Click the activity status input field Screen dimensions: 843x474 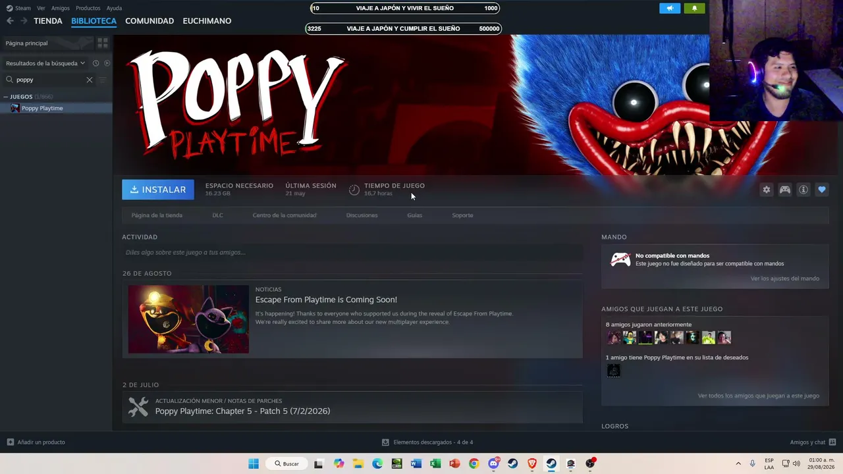352,252
